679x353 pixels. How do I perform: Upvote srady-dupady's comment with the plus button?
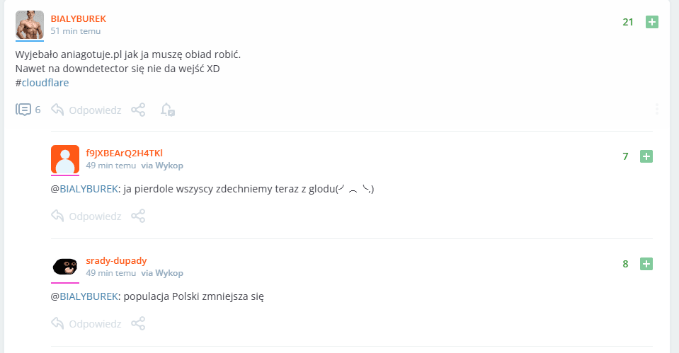(x=646, y=264)
